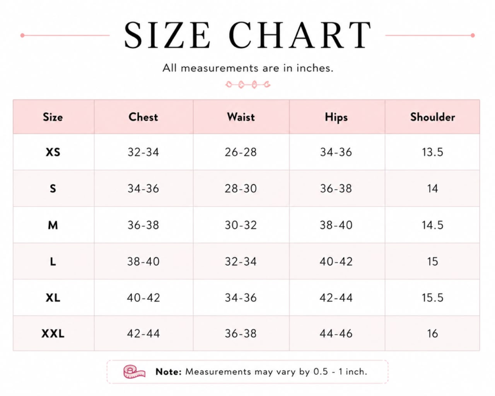Screen dimensions: 495x396
Task: Click the pink measuring tape icon
Action: tap(134, 371)
